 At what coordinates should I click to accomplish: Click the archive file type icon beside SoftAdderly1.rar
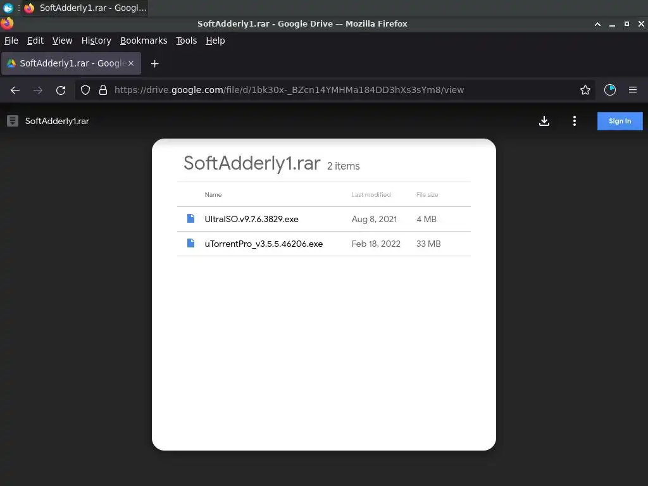pyautogui.click(x=13, y=121)
